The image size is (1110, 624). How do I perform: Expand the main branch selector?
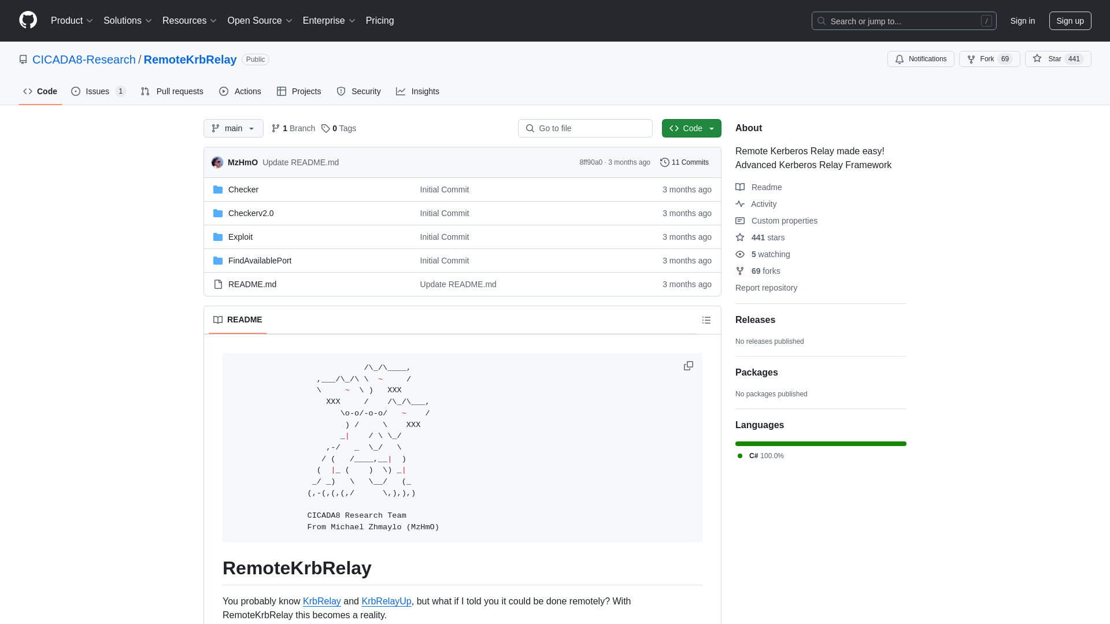[x=234, y=128]
